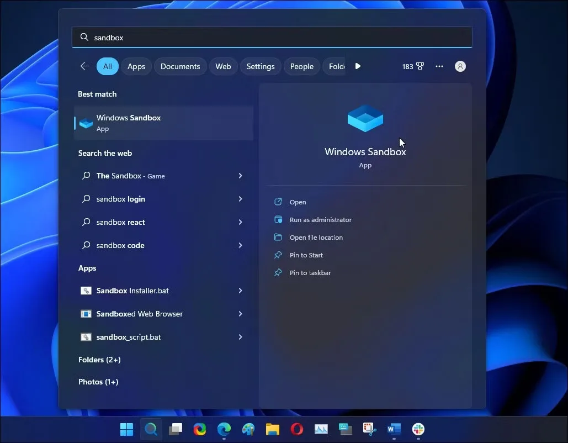Select the All filter pill
Image resolution: width=568 pixels, height=443 pixels.
tap(107, 66)
